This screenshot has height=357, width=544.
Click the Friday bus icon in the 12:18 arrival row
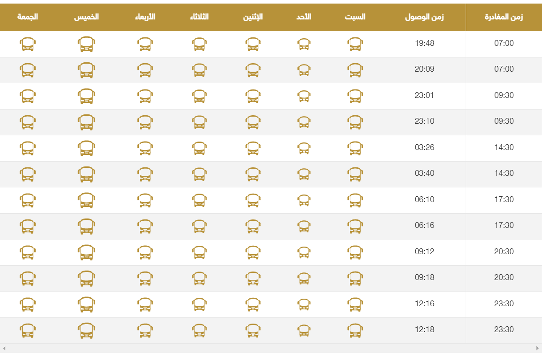tap(28, 330)
